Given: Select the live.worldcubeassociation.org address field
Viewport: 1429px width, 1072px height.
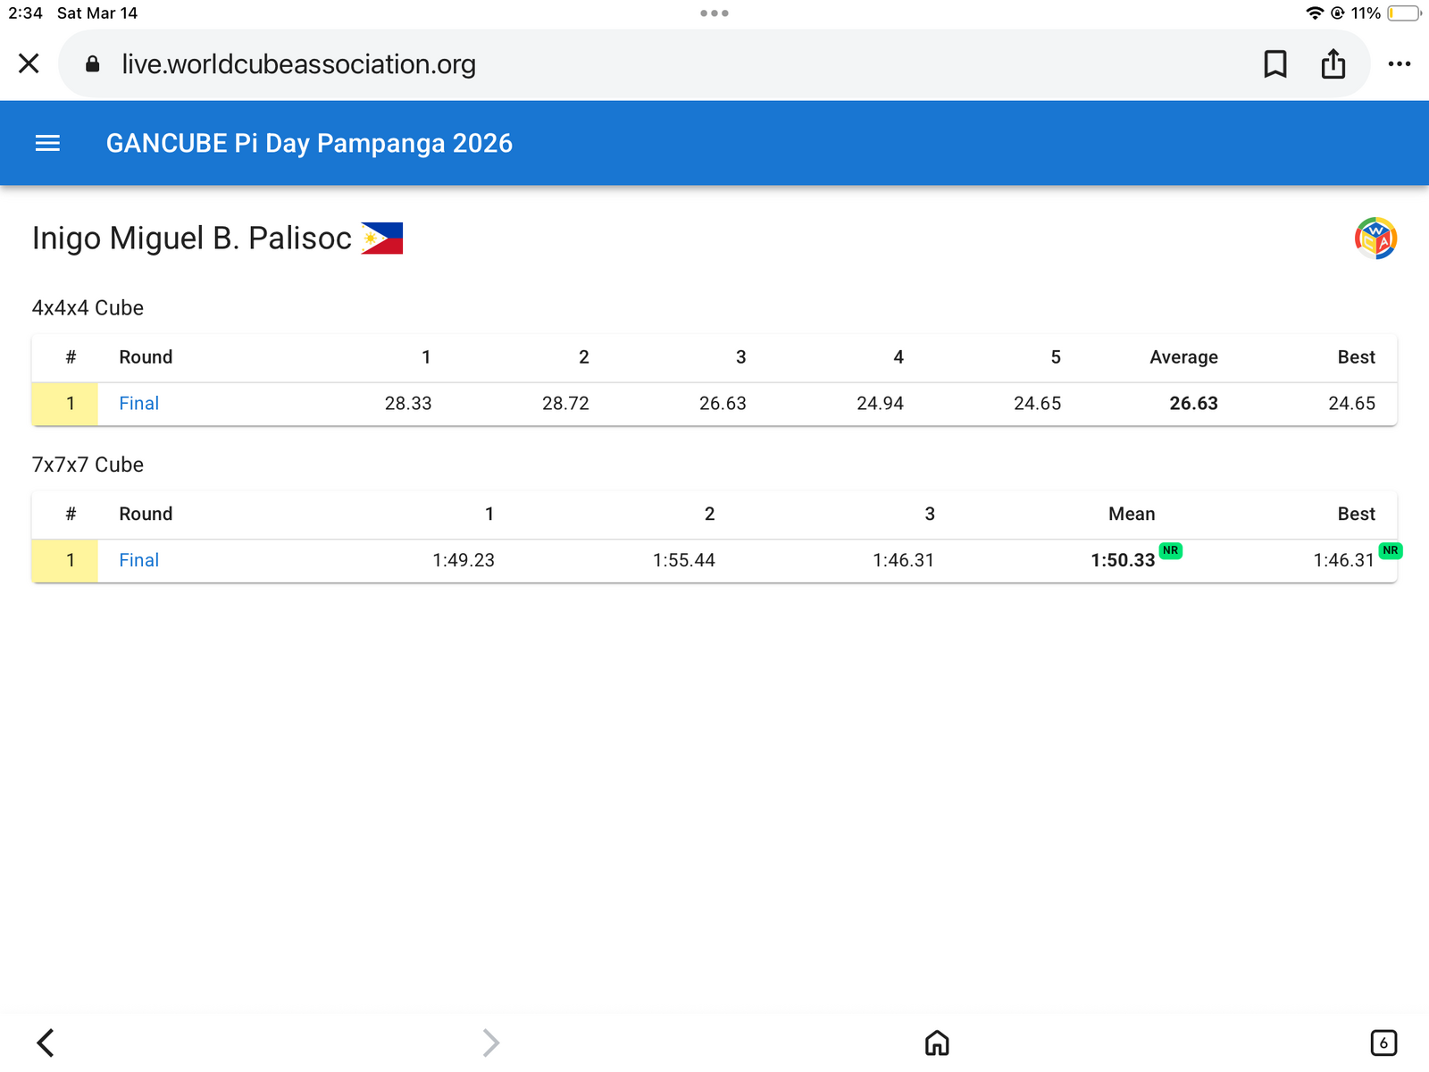Looking at the screenshot, I should [714, 63].
